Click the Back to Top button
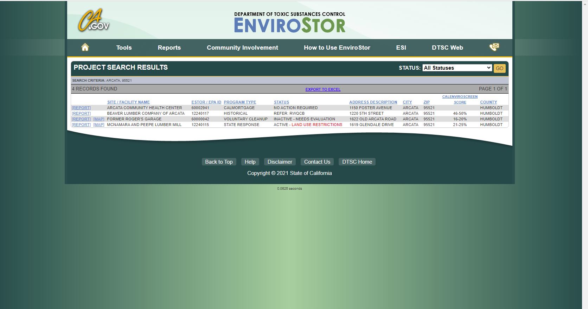This screenshot has height=309, width=588. pyautogui.click(x=219, y=162)
